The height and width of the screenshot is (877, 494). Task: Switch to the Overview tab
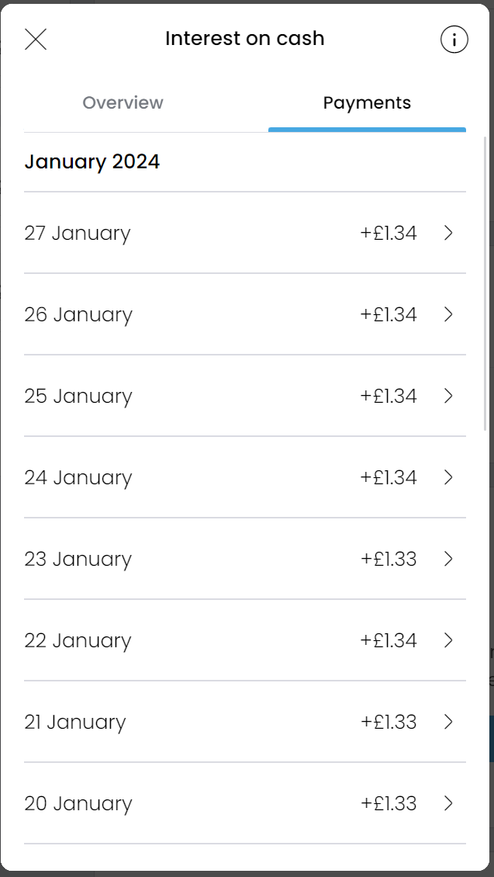click(123, 103)
